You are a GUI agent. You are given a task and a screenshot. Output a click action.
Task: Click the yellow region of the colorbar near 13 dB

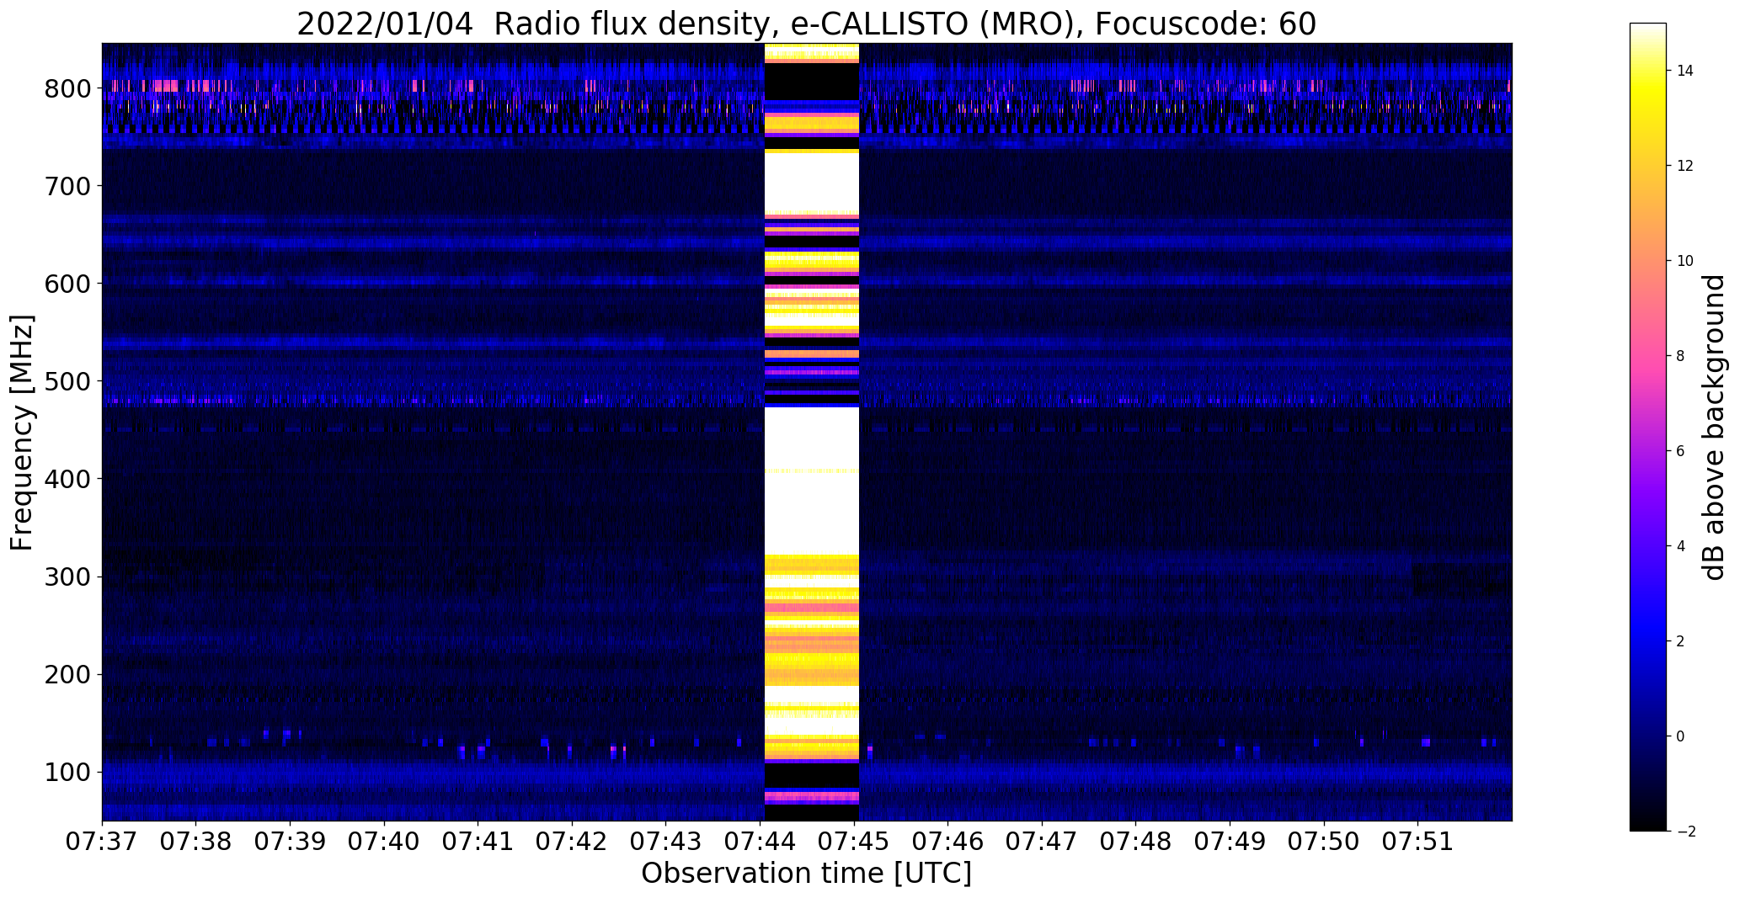1647,118
